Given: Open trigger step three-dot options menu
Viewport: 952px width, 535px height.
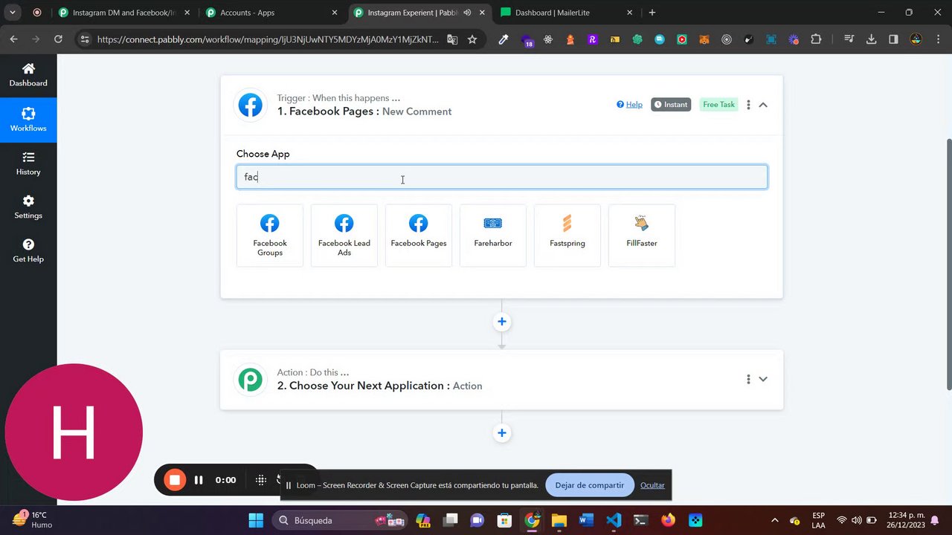Looking at the screenshot, I should pos(748,105).
